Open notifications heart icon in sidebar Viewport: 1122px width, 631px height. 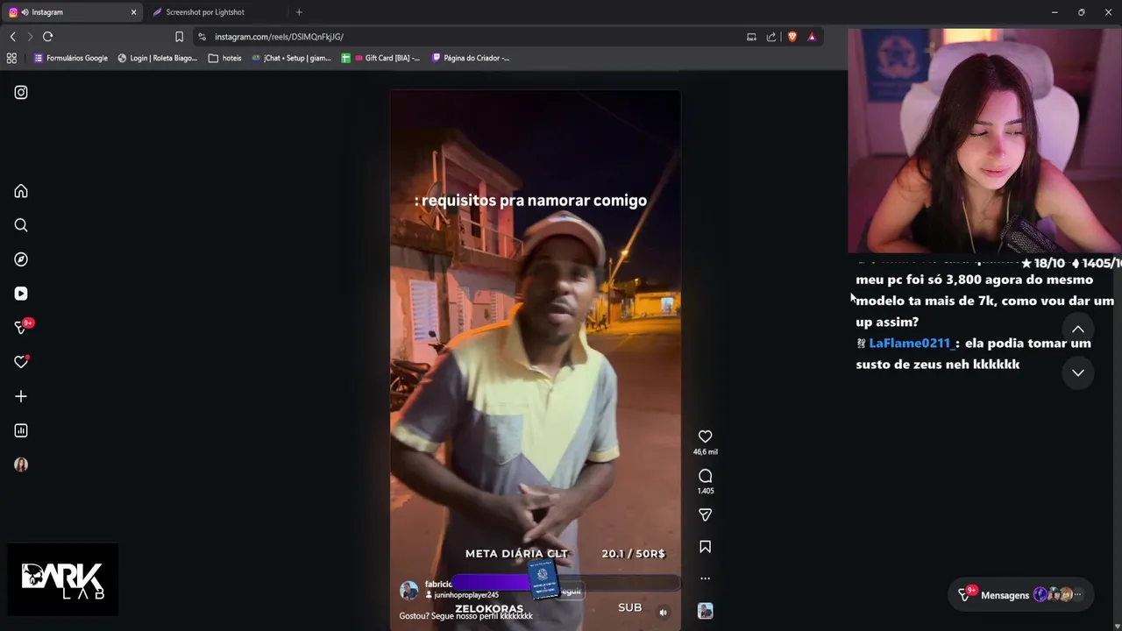click(x=21, y=362)
